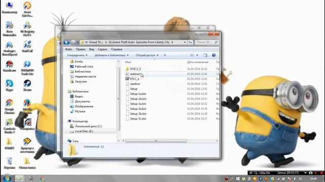
Task: Expand the Упорядочить dropdown
Action: click(77, 55)
